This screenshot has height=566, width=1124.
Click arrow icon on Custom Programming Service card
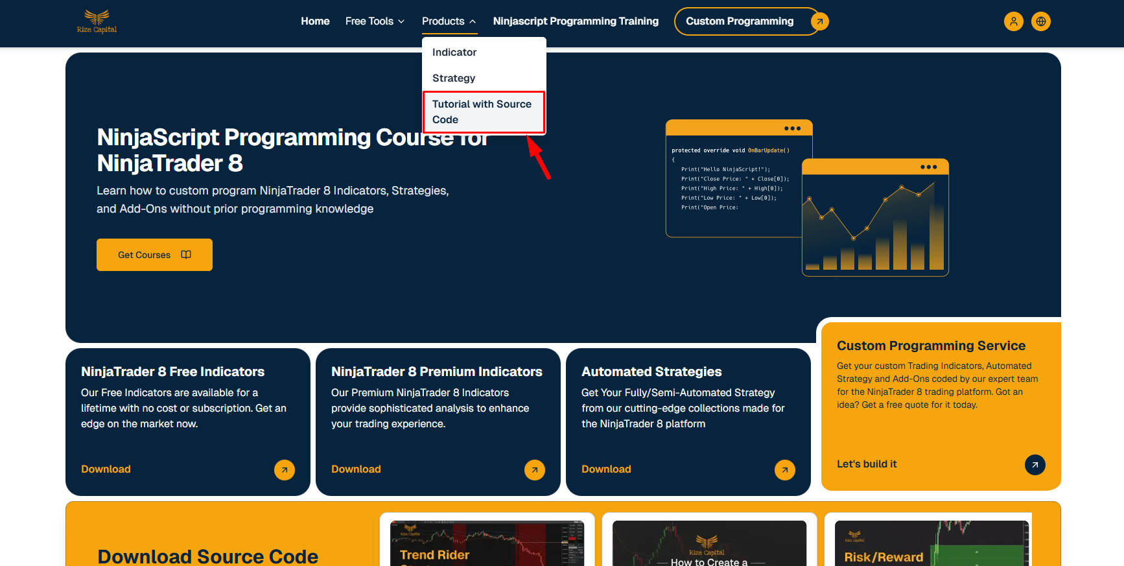[x=1035, y=465]
